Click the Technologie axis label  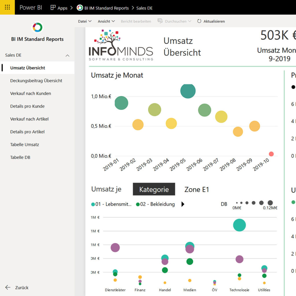[x=239, y=290]
